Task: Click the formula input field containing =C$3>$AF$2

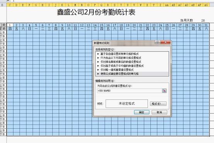Action: pyautogui.click(x=129, y=91)
